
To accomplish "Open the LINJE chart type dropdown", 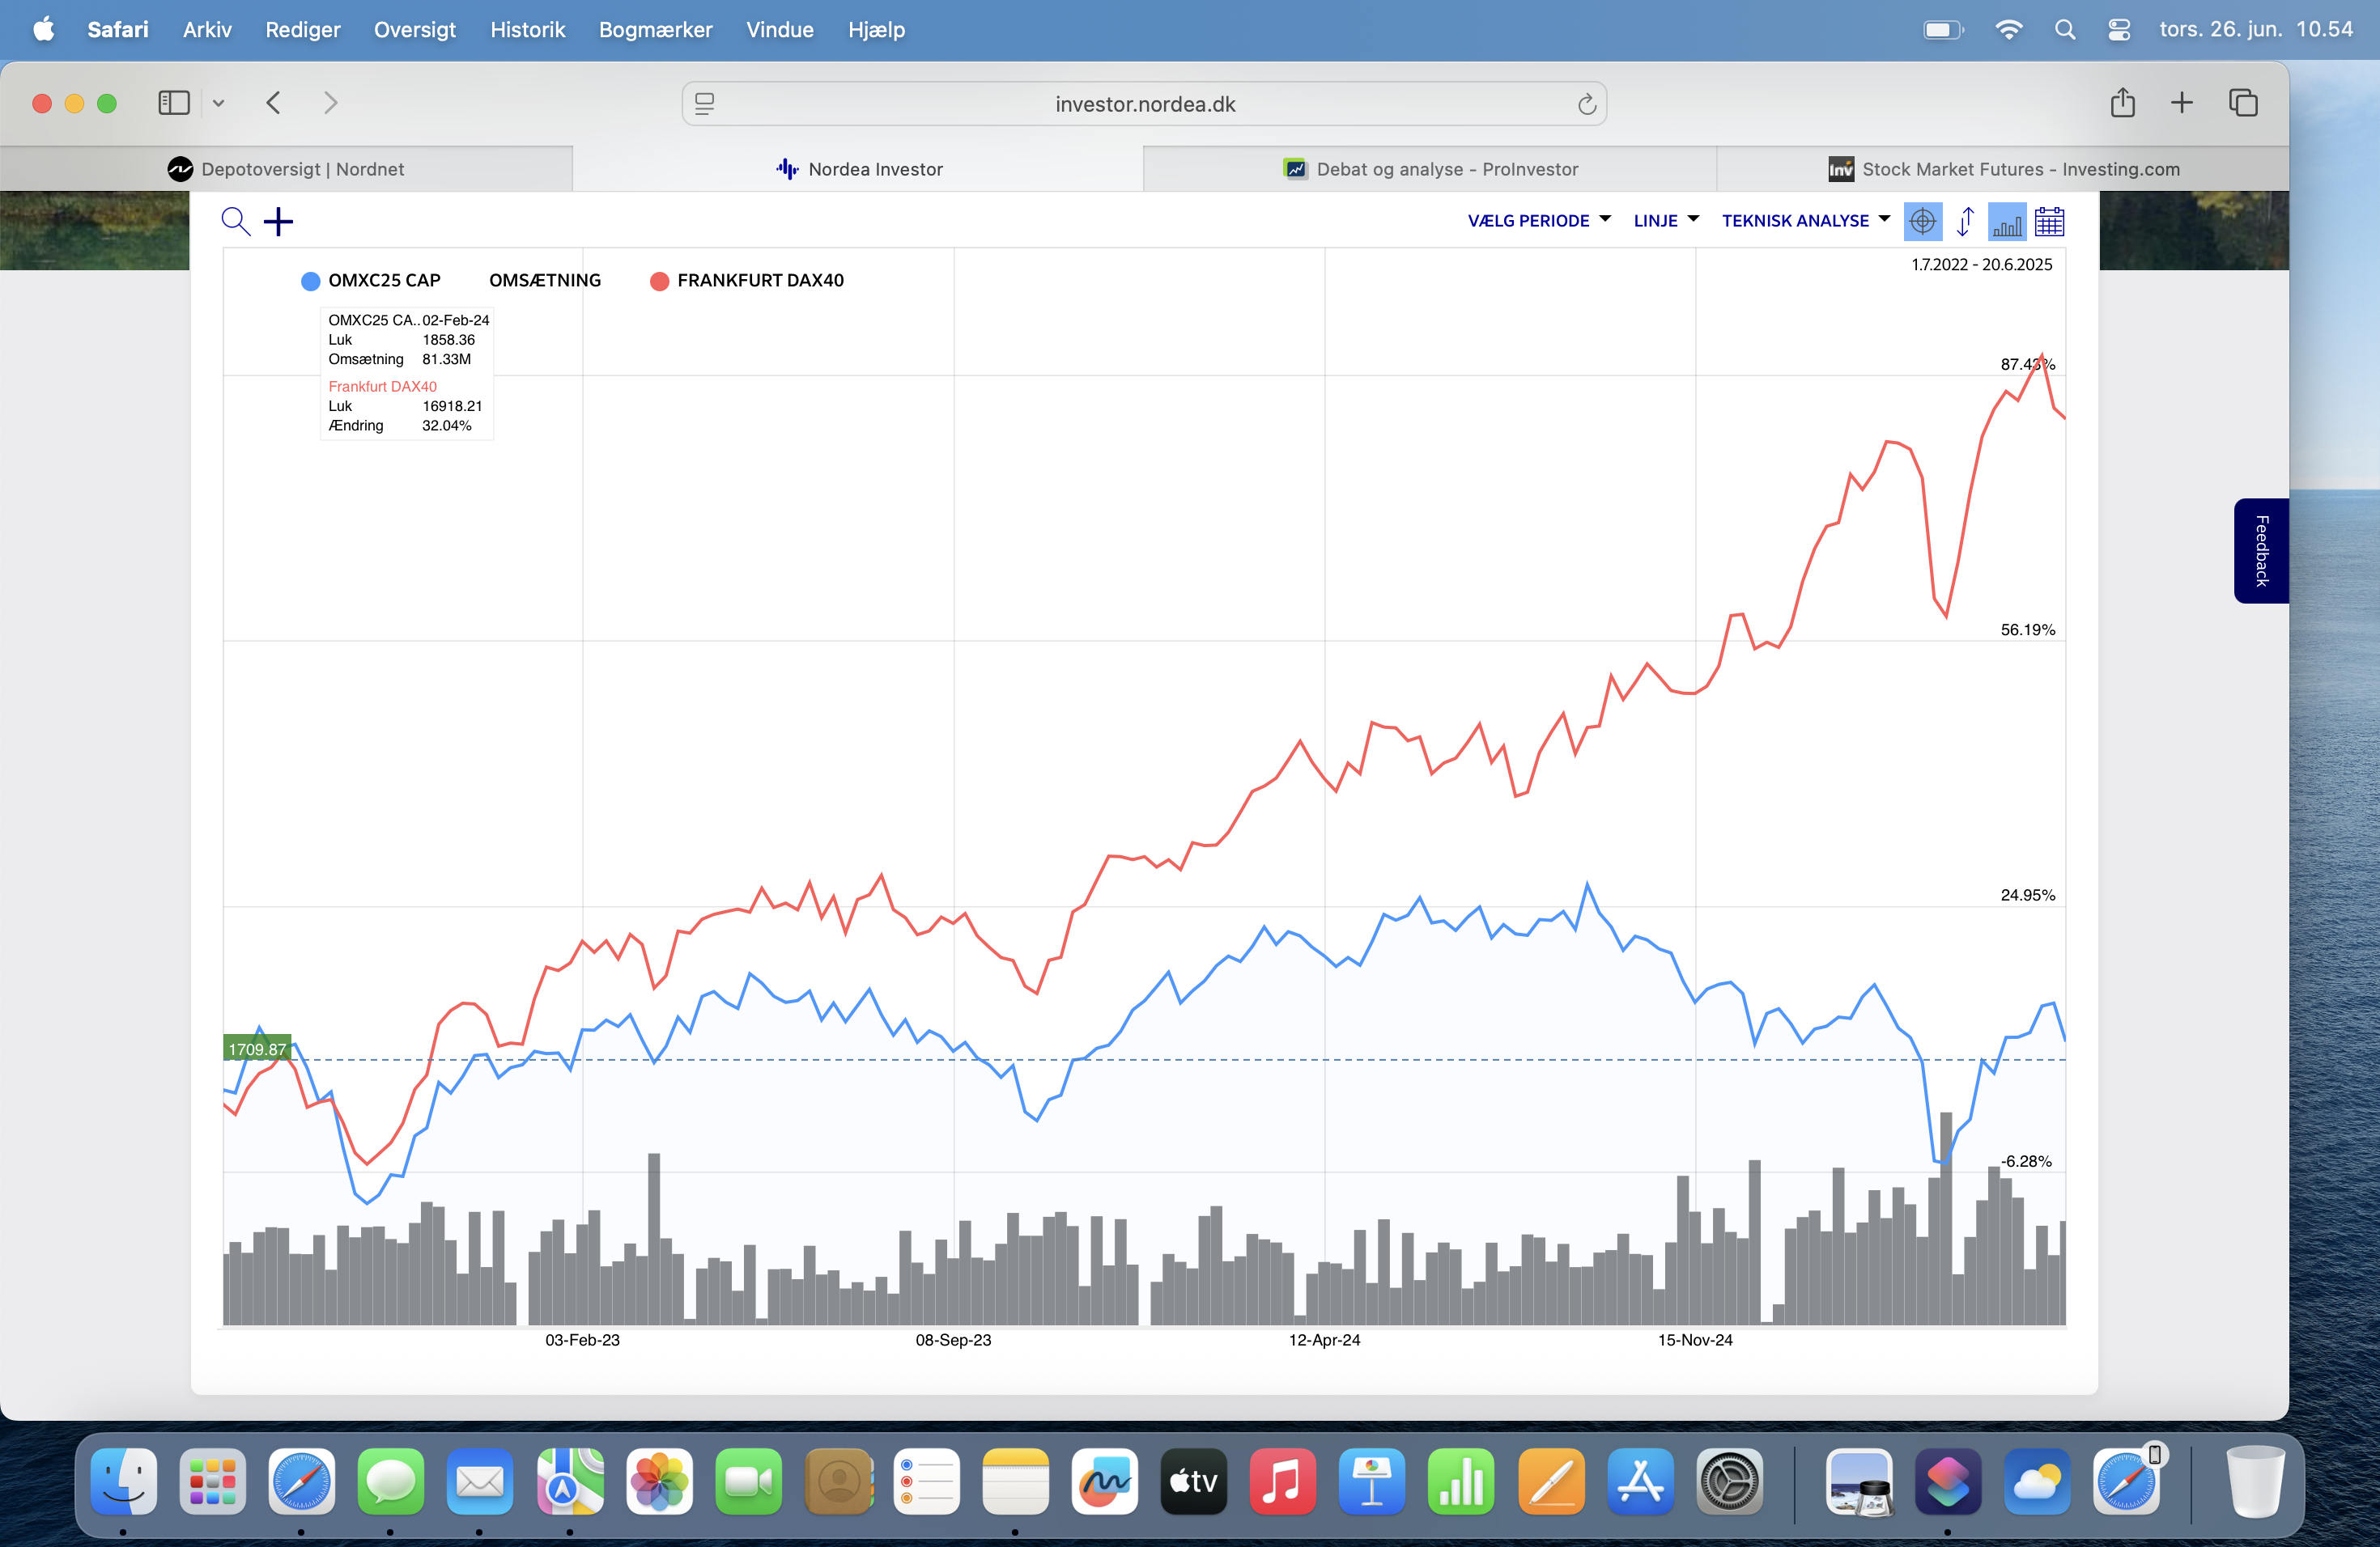I will (1666, 221).
